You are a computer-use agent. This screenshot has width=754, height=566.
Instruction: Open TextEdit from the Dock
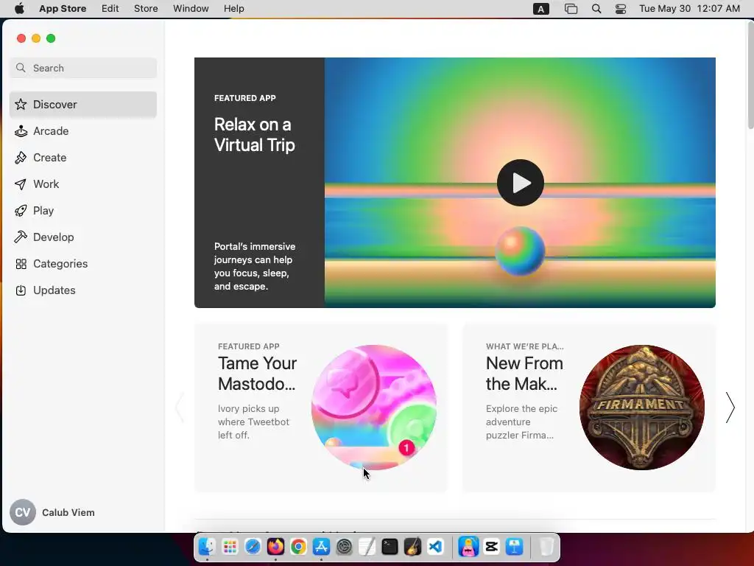pyautogui.click(x=367, y=547)
